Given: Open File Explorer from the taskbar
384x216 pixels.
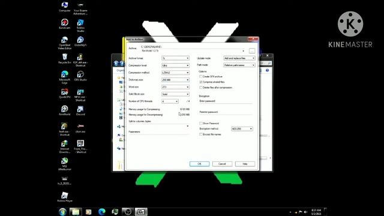Looking at the screenshot, I should coord(76,212).
